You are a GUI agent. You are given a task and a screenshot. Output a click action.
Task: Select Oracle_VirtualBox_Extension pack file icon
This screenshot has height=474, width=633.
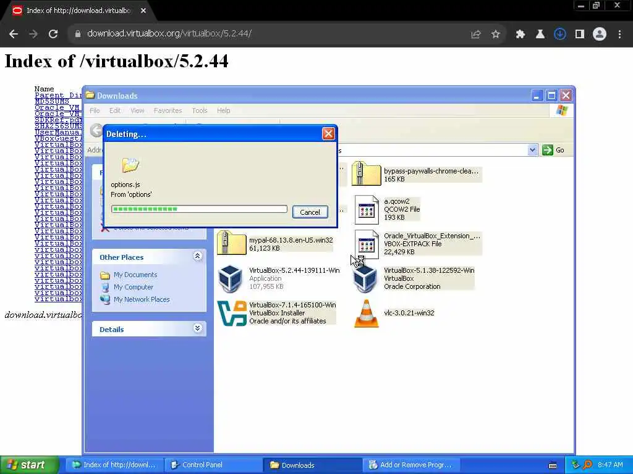pyautogui.click(x=366, y=244)
